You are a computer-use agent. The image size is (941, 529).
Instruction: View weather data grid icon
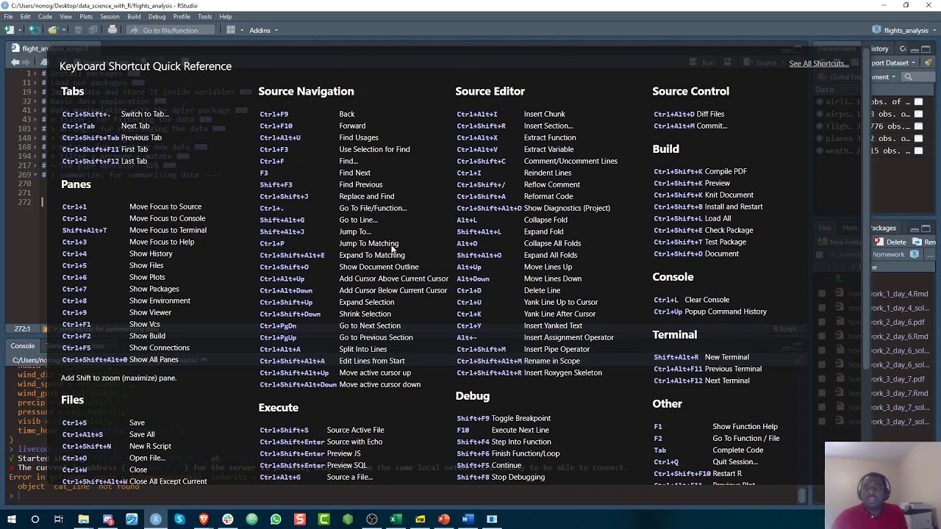pyautogui.click(x=918, y=151)
